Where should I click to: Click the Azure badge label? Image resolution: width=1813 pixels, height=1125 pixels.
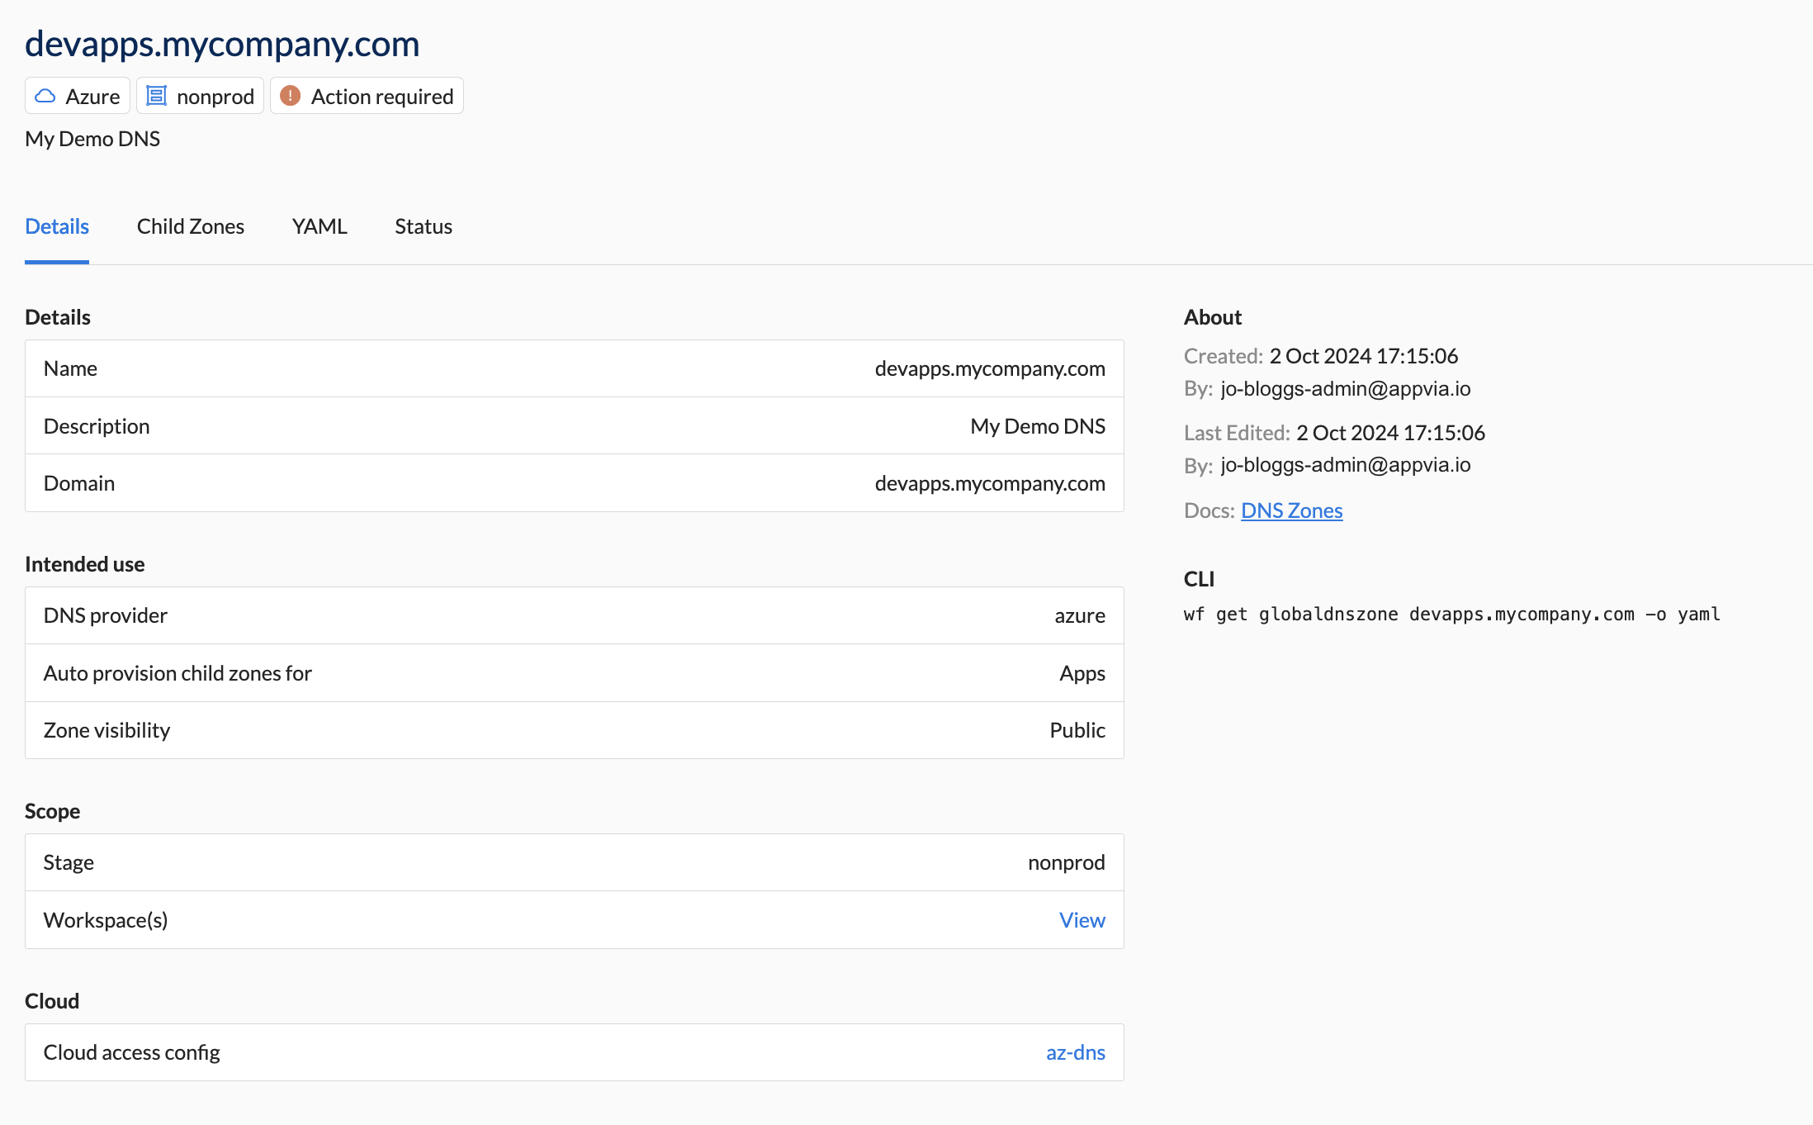click(x=92, y=97)
